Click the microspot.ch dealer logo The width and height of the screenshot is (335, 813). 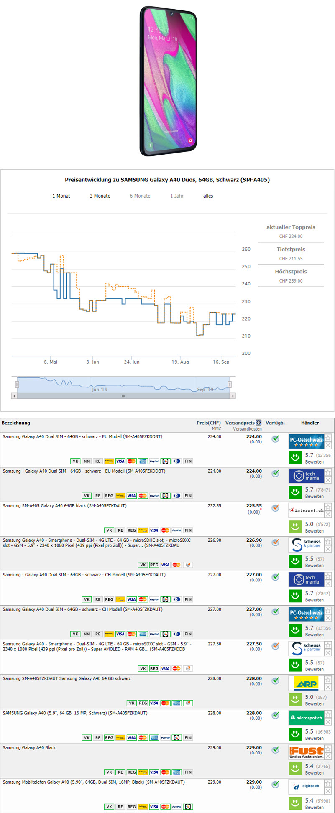[x=306, y=718]
